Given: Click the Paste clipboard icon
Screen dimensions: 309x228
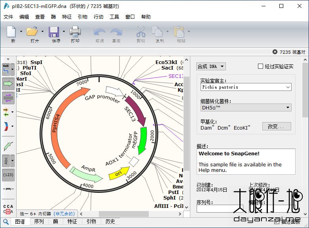Looking at the screenshot, I should [x=179, y=32].
